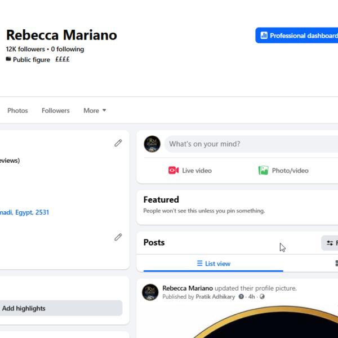Click the upper pencil edit icon in intro card
The height and width of the screenshot is (338, 338).
[x=118, y=143]
